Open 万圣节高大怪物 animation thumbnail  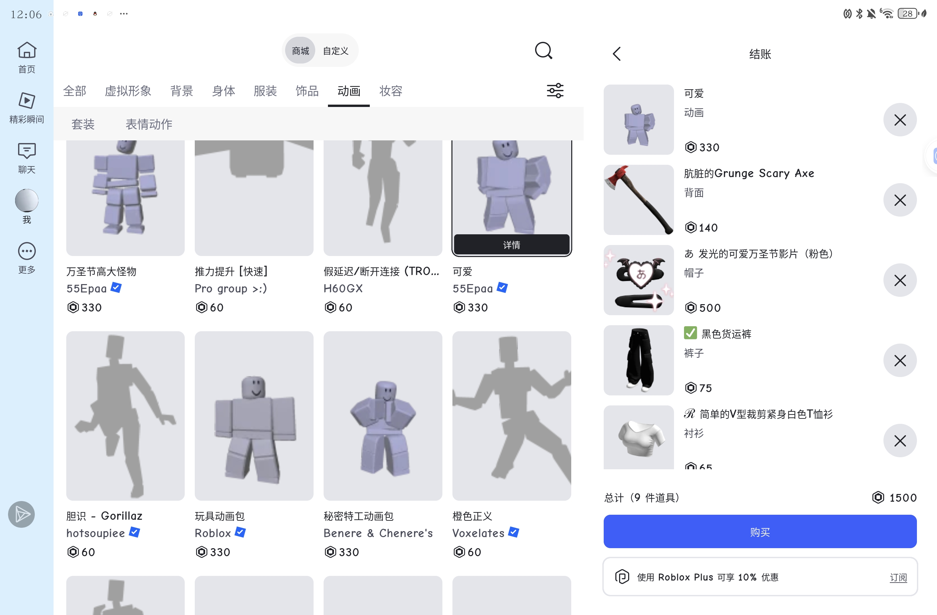[125, 198]
